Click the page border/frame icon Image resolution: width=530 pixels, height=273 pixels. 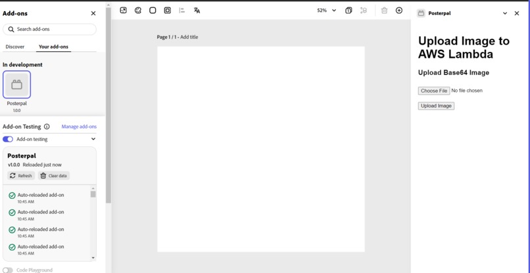click(167, 10)
